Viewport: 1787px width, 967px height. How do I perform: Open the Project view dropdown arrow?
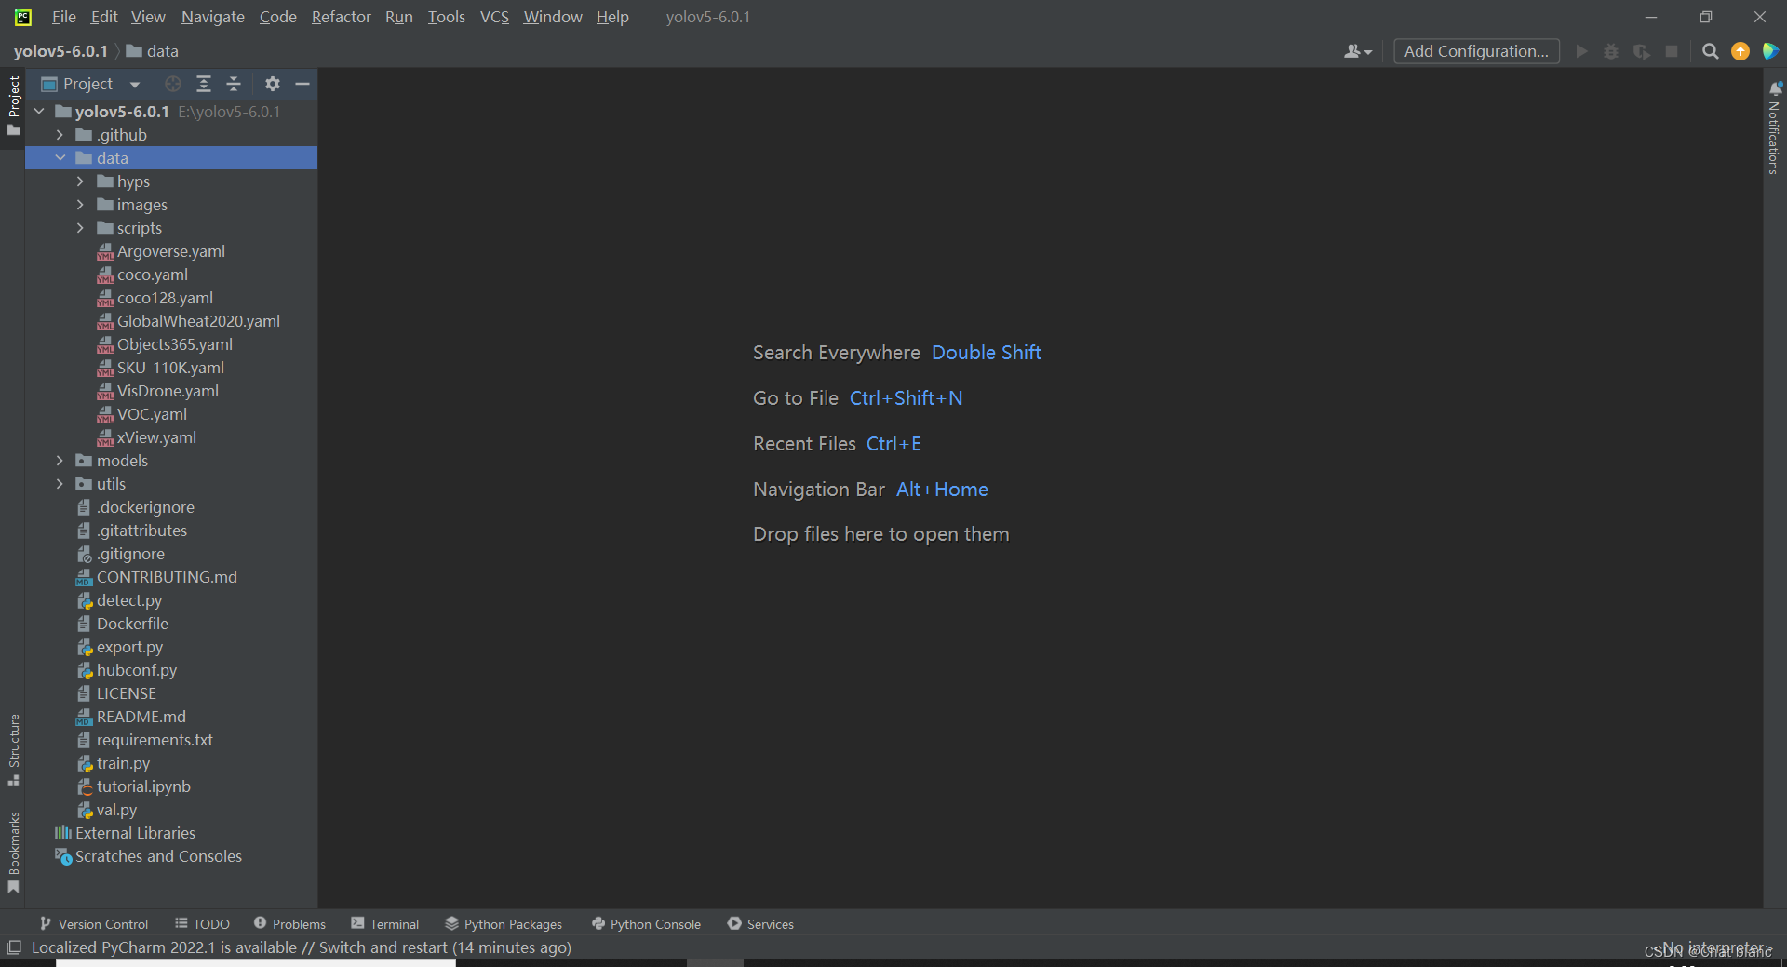[x=135, y=84]
